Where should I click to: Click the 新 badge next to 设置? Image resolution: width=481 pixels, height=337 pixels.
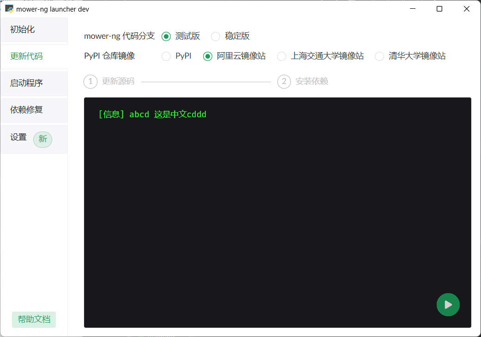click(42, 139)
